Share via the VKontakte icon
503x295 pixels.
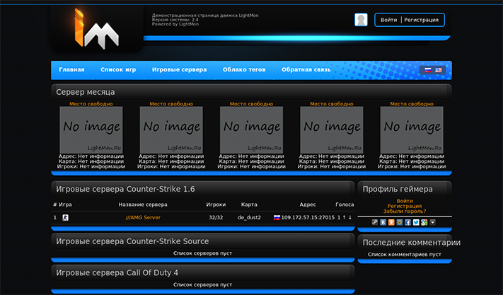pos(383,222)
